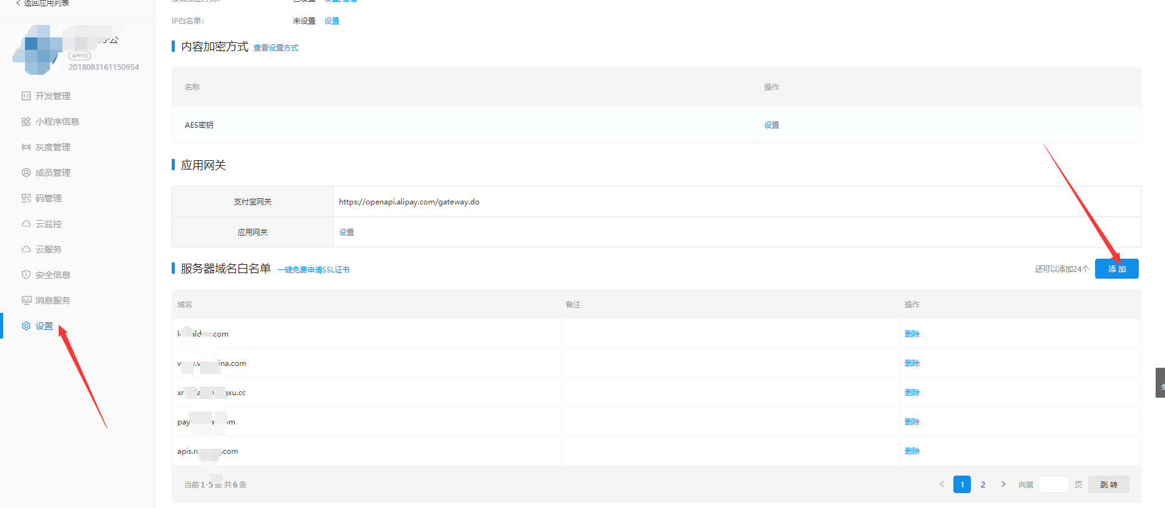Click the 云服务 cloud icon
Viewport: 1165px width, 508px height.
pos(26,249)
